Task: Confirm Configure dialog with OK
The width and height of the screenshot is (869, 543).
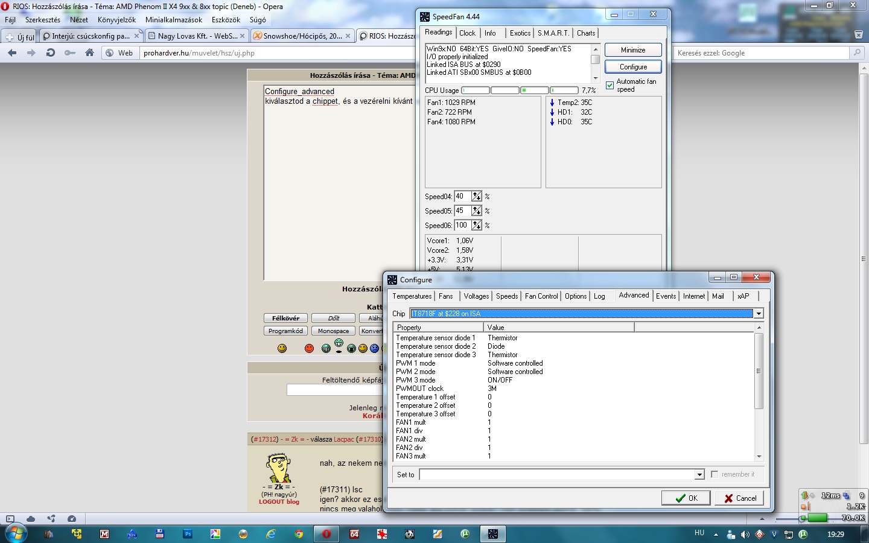Action: (x=686, y=498)
